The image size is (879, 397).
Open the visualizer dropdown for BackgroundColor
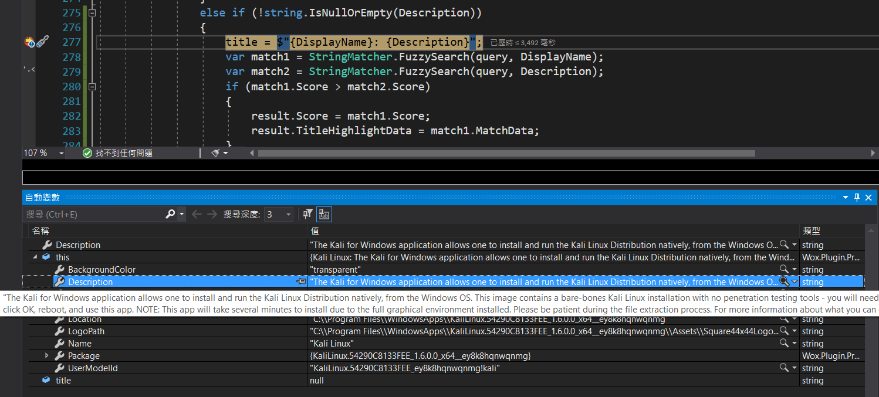coord(795,270)
